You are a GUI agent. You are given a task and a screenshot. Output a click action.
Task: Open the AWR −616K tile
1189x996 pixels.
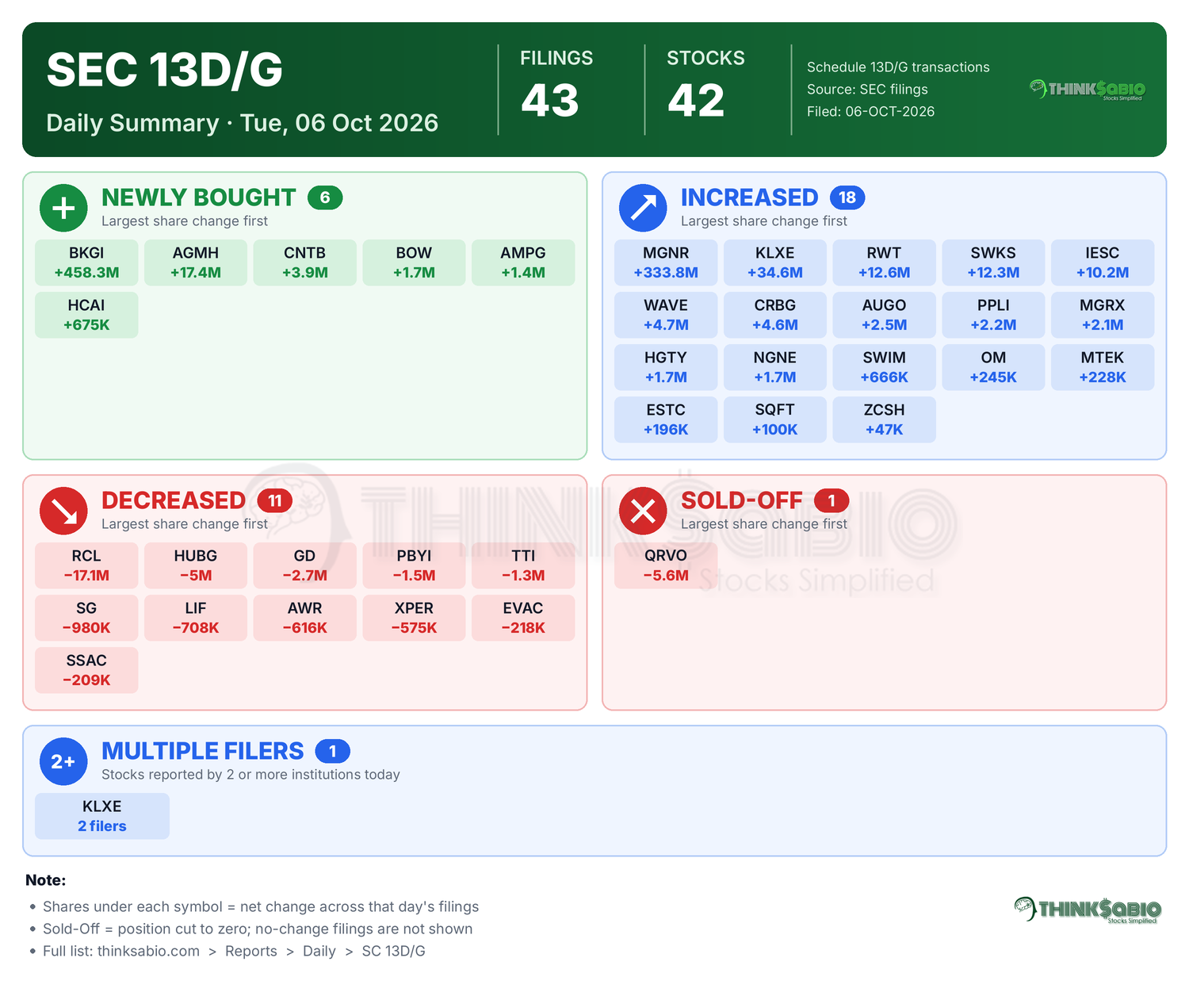[x=305, y=618]
